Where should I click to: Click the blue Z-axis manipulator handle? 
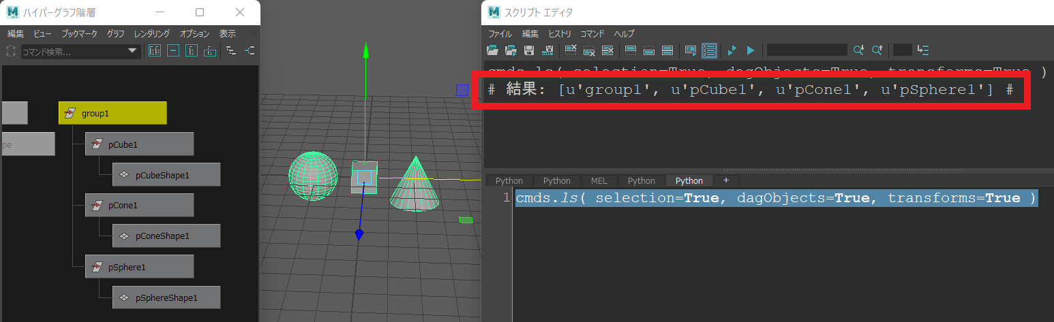(x=359, y=235)
